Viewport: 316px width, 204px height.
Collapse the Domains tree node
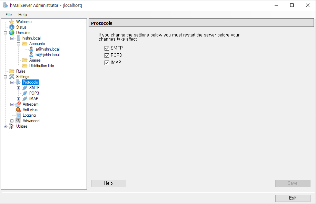6,33
